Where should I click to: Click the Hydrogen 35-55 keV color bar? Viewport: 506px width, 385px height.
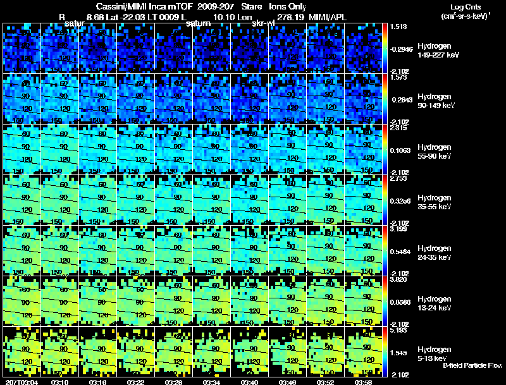point(385,200)
